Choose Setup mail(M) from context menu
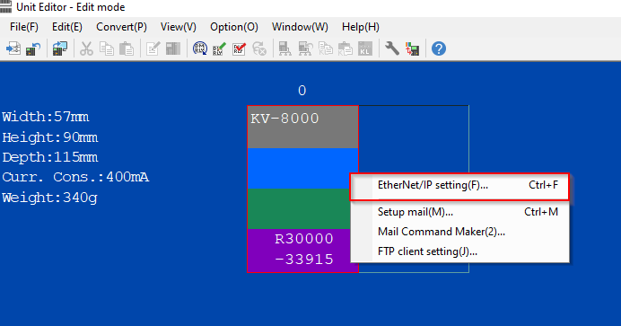This screenshot has width=621, height=326. (459, 212)
